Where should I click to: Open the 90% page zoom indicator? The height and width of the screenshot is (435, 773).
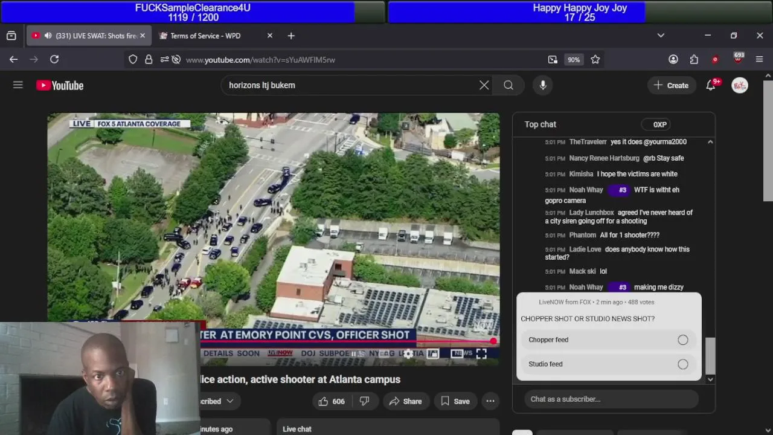pyautogui.click(x=573, y=59)
